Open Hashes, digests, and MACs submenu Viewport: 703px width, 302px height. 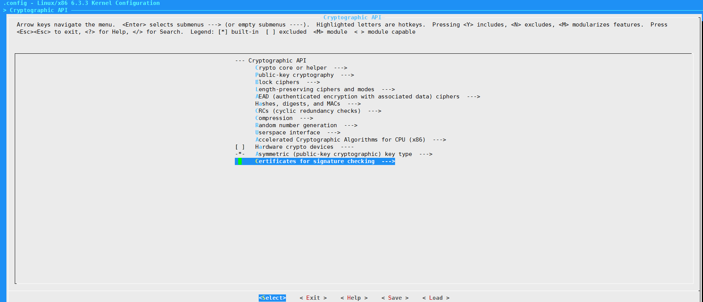point(297,104)
